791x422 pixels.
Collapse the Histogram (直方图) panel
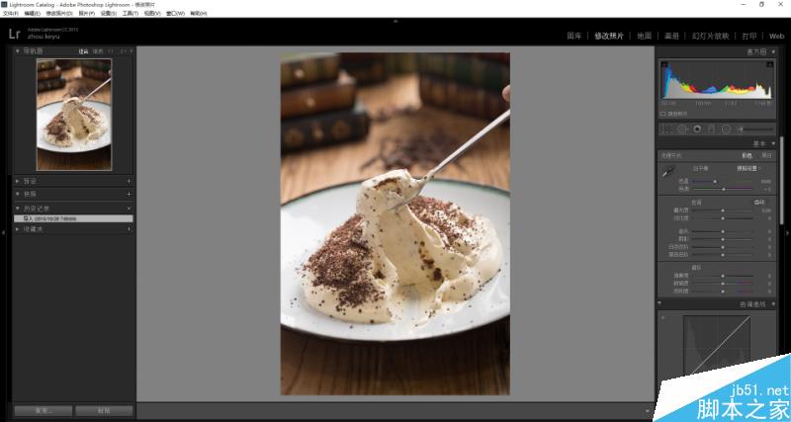point(773,51)
